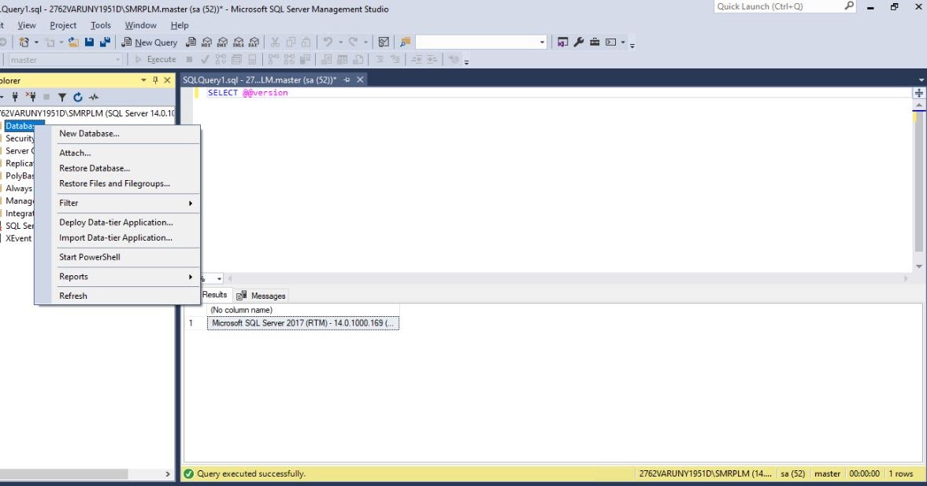
Task: Select the SQLQuery1.sql document tab
Action: [x=259, y=79]
